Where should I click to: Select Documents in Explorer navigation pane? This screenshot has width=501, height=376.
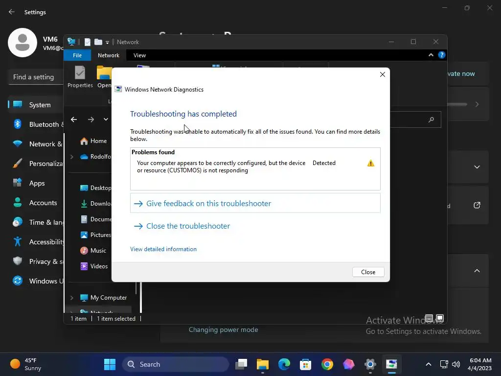click(x=95, y=219)
